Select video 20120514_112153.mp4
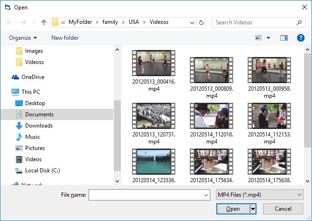 tap(270, 124)
